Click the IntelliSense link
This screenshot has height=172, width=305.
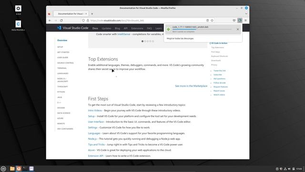click(124, 34)
